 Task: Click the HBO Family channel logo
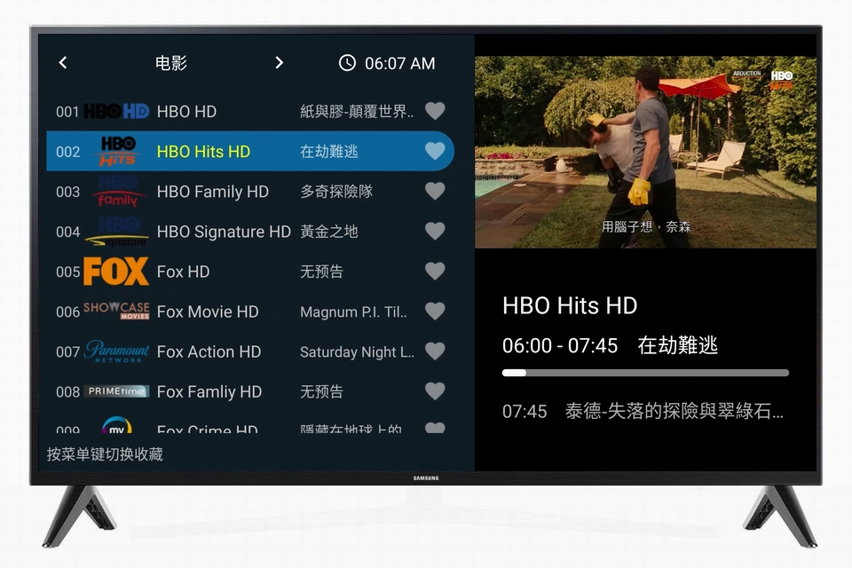118,192
